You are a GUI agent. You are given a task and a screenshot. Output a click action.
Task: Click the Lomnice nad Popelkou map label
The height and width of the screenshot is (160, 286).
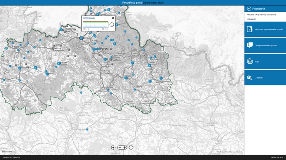coord(146,102)
